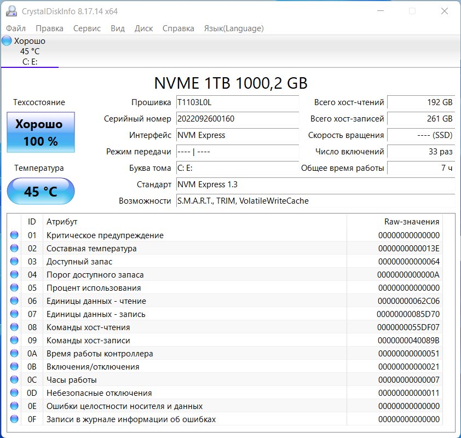Screen dimensions: 461x438
Task: Click the Хорошо 100 % health status button
Action: (x=41, y=132)
